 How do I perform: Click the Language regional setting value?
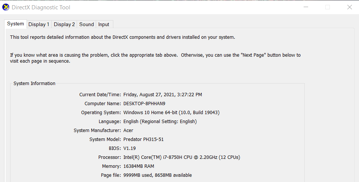coord(160,121)
